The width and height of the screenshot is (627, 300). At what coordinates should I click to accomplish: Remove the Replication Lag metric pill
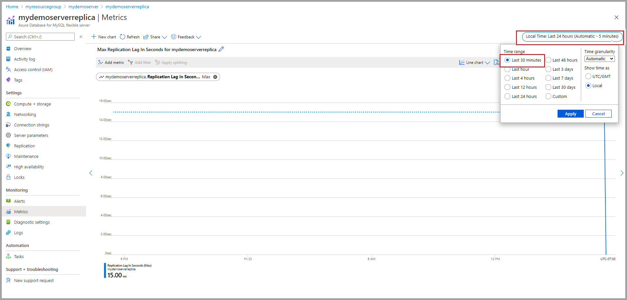pos(215,77)
